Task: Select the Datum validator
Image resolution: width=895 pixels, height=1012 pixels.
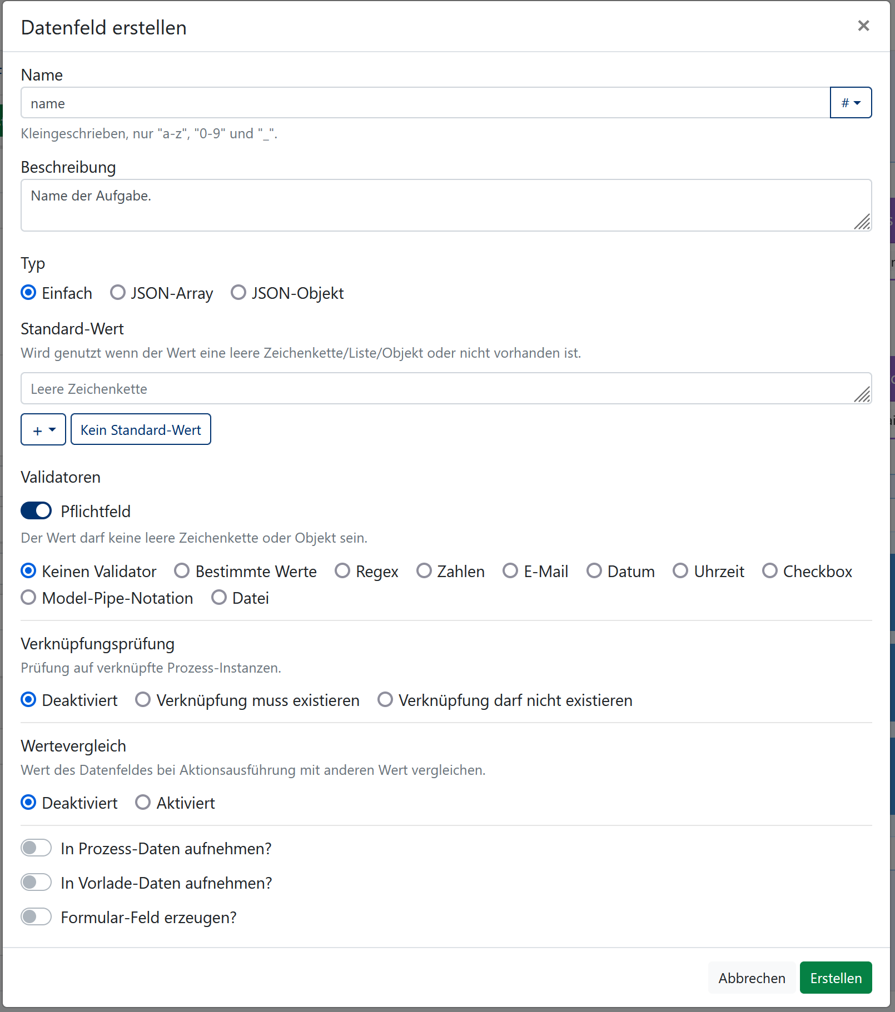Action: (x=594, y=571)
